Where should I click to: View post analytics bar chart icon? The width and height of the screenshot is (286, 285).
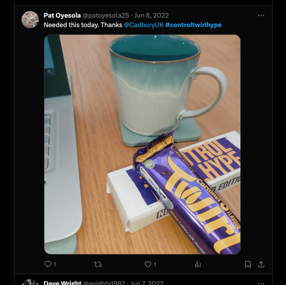pyautogui.click(x=198, y=264)
